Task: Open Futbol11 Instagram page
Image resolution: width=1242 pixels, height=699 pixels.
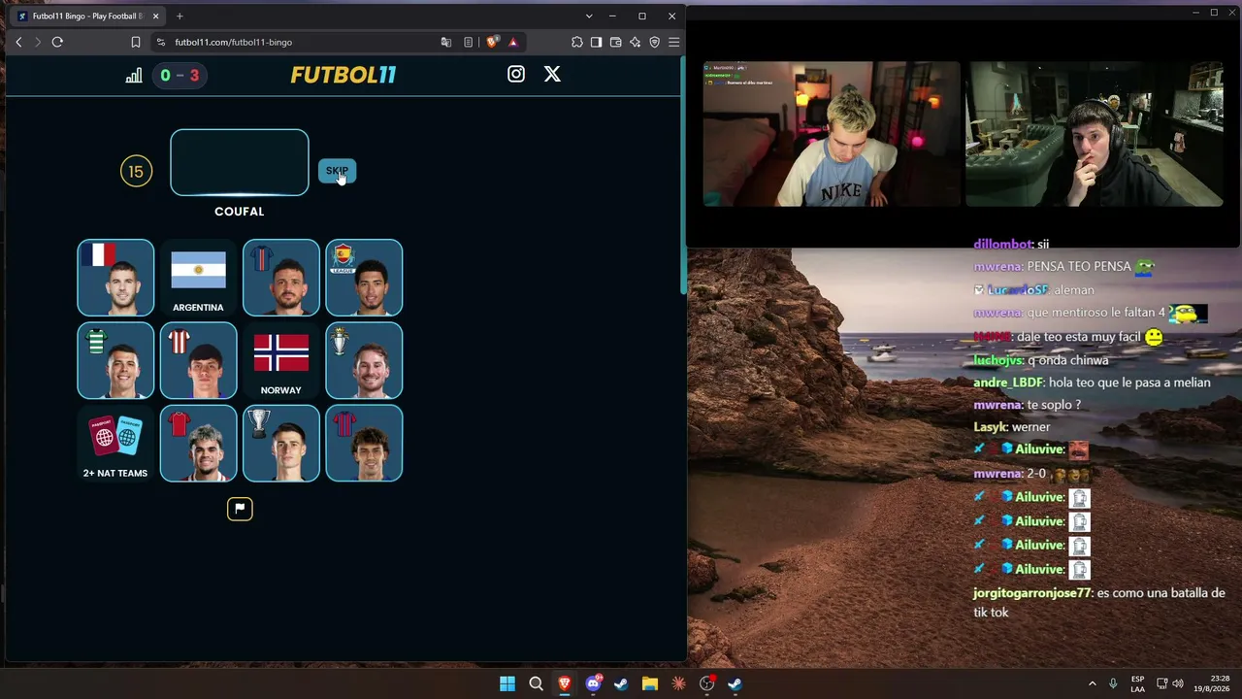Action: coord(516,74)
